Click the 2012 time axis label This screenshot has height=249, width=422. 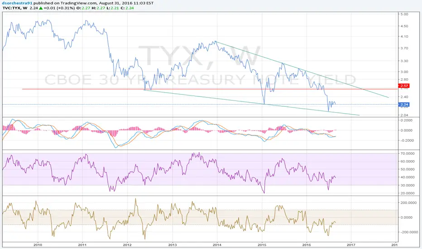coord(127,244)
